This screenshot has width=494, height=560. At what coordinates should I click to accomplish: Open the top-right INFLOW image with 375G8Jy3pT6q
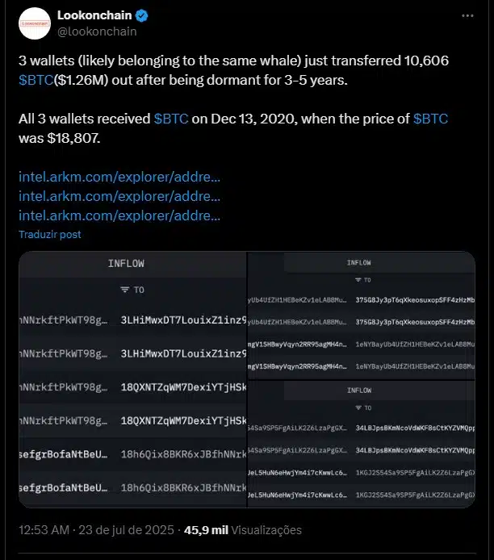pos(362,315)
